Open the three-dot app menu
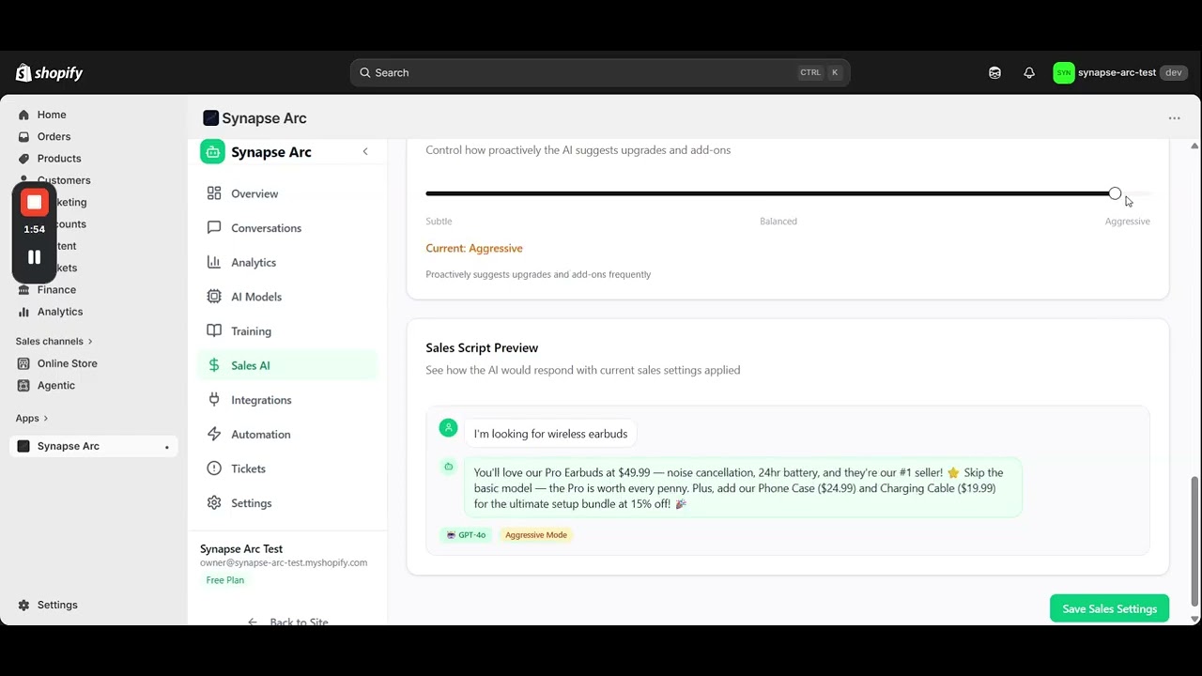Image resolution: width=1202 pixels, height=676 pixels. click(1174, 118)
